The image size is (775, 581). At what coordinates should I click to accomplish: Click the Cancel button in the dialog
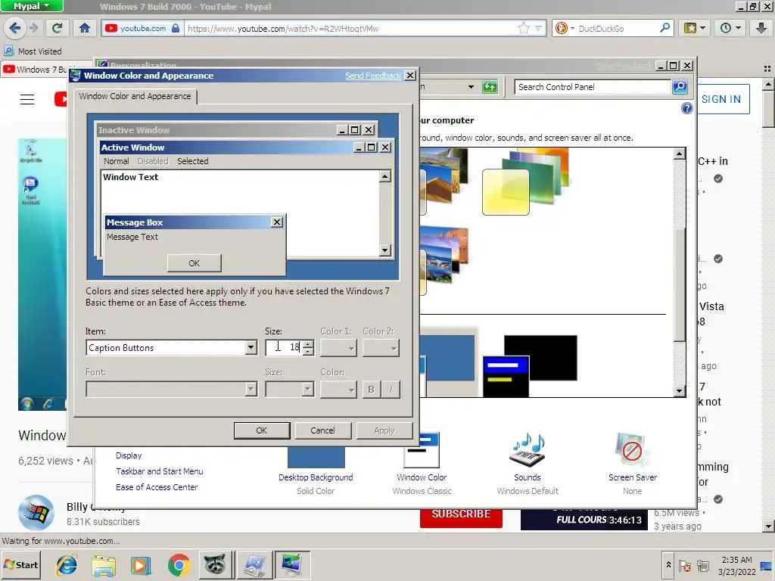[322, 430]
